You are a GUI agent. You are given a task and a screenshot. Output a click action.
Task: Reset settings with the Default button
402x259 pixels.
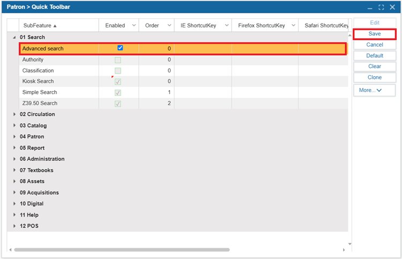[x=374, y=56]
